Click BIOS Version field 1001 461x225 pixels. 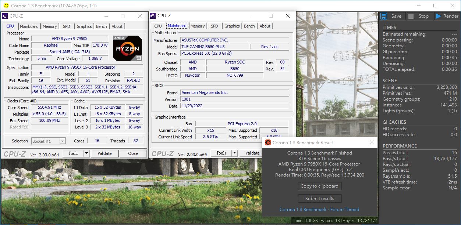[234, 99]
